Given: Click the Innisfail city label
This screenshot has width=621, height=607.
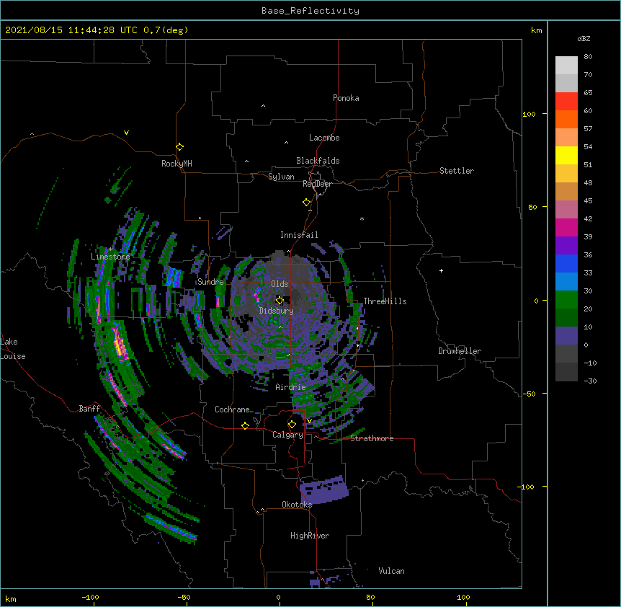Looking at the screenshot, I should 299,235.
